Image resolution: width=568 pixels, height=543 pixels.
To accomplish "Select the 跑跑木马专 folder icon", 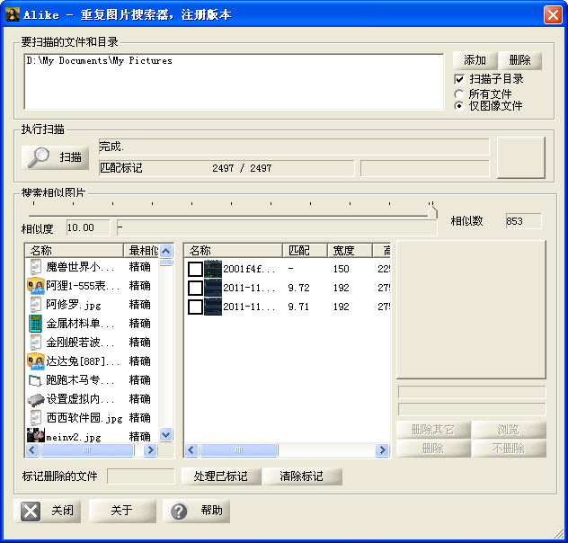I will (x=36, y=380).
